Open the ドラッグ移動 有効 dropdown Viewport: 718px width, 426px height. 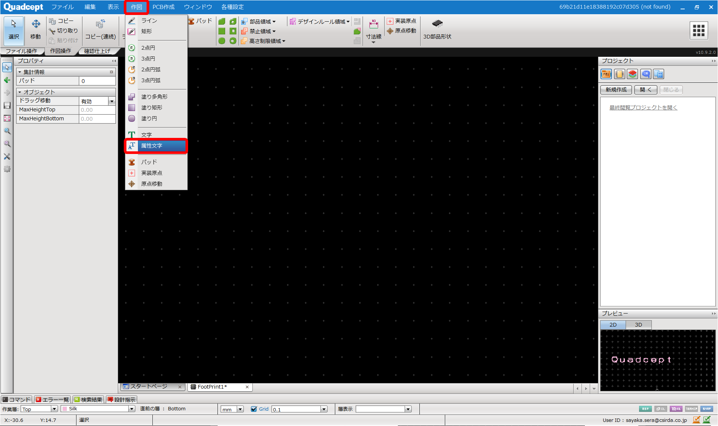(111, 101)
